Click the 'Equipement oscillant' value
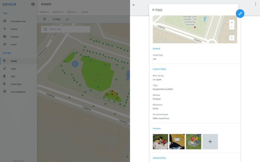 point(163,89)
